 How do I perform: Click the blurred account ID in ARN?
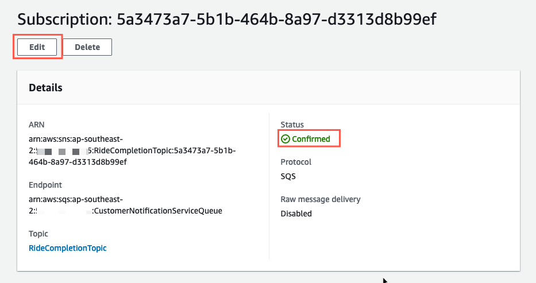(x=61, y=151)
